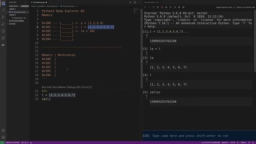This screenshot has height=144, width=256.
Task: Select Python 3.6.9 64-bit interpreter in status bar
Action: point(12,142)
